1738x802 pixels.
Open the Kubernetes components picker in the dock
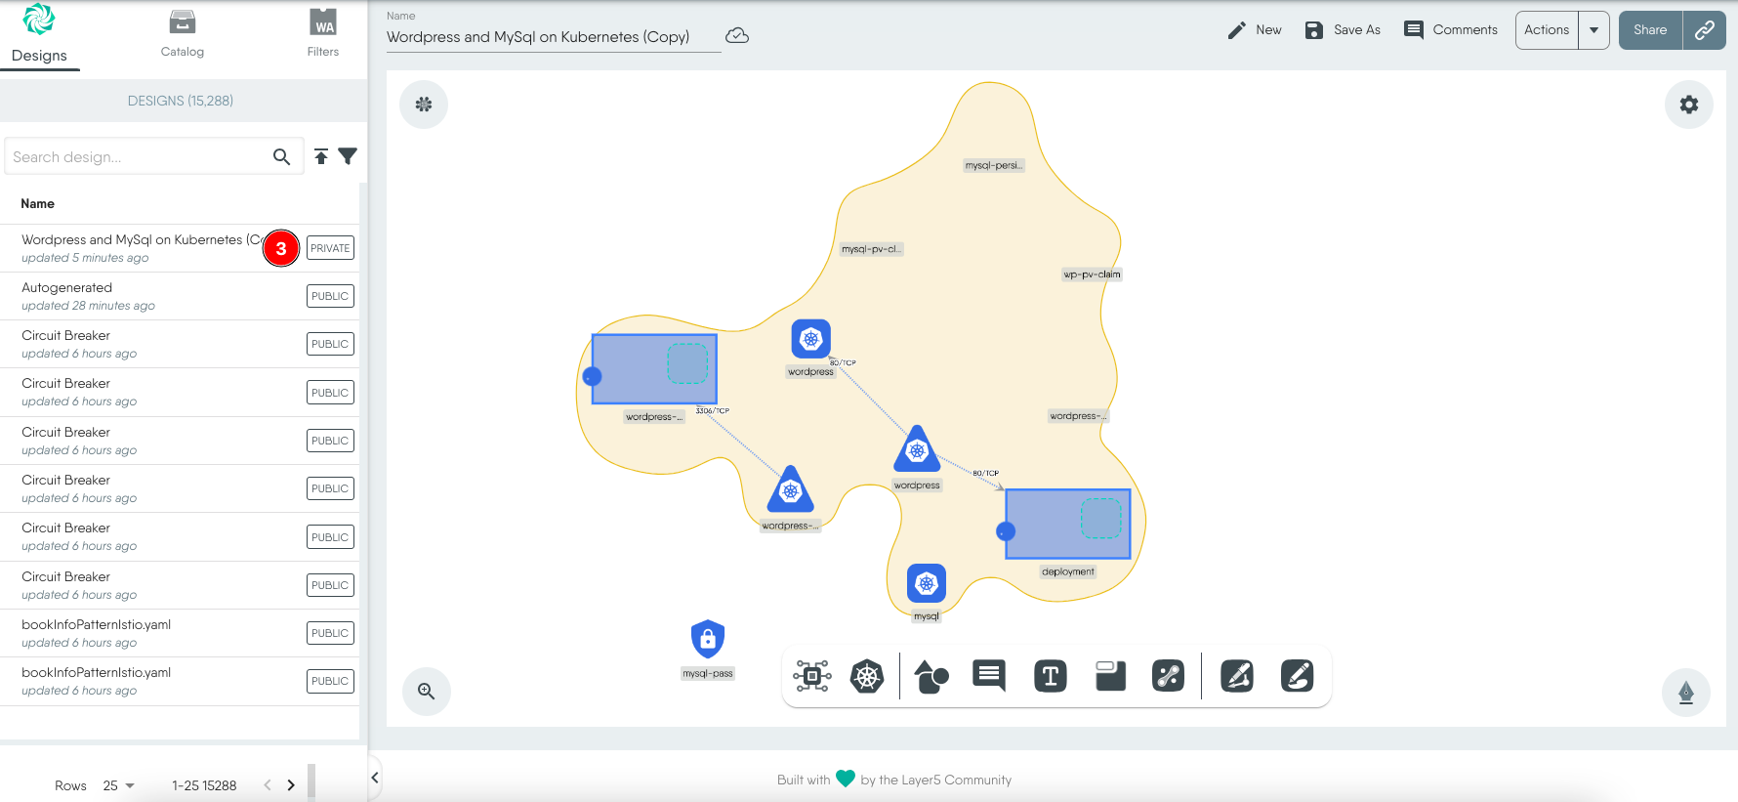click(866, 676)
